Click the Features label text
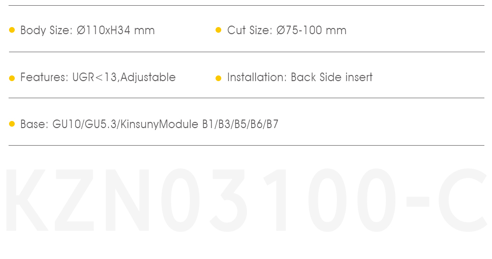This screenshot has height=259, width=492. (x=44, y=77)
